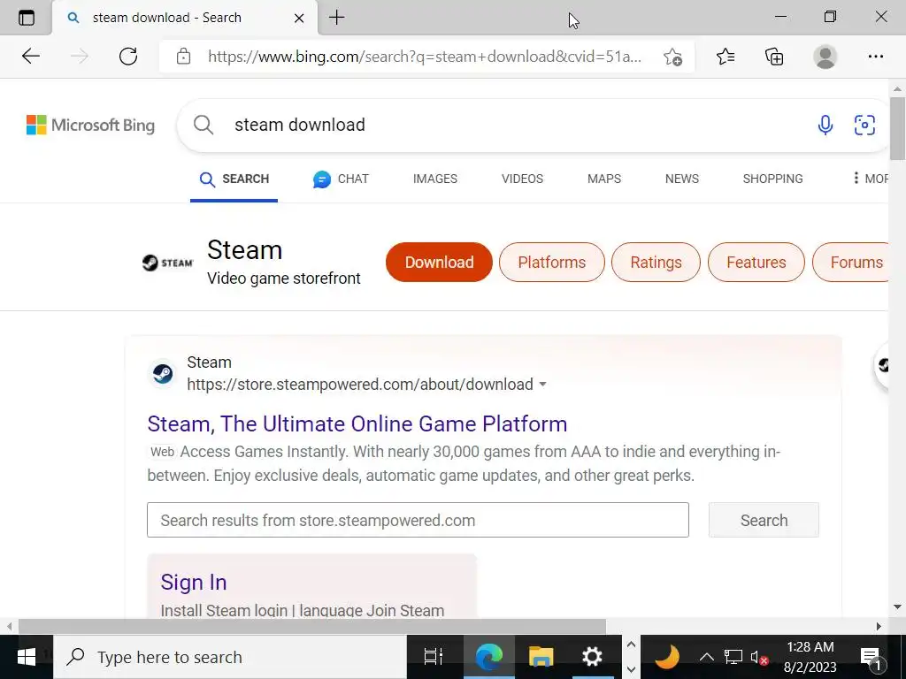This screenshot has width=906, height=679.
Task: View site information lock icon
Action: 183,57
